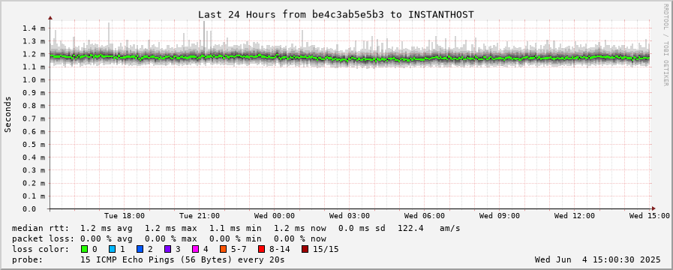
Task: Click the light blue loss color 1 swatch
Action: (113, 249)
